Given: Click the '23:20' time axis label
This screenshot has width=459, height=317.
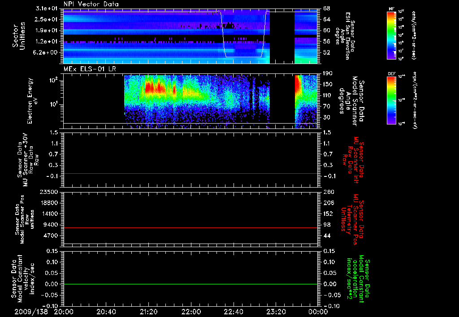Looking at the screenshot, I should pyautogui.click(x=276, y=312).
